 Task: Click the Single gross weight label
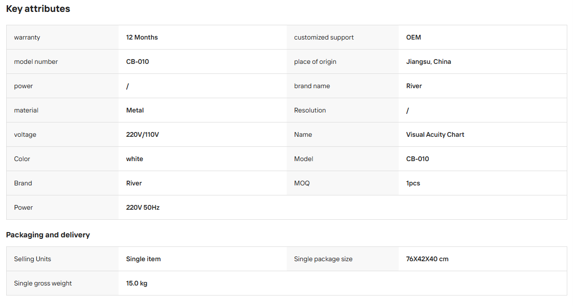pyautogui.click(x=43, y=283)
